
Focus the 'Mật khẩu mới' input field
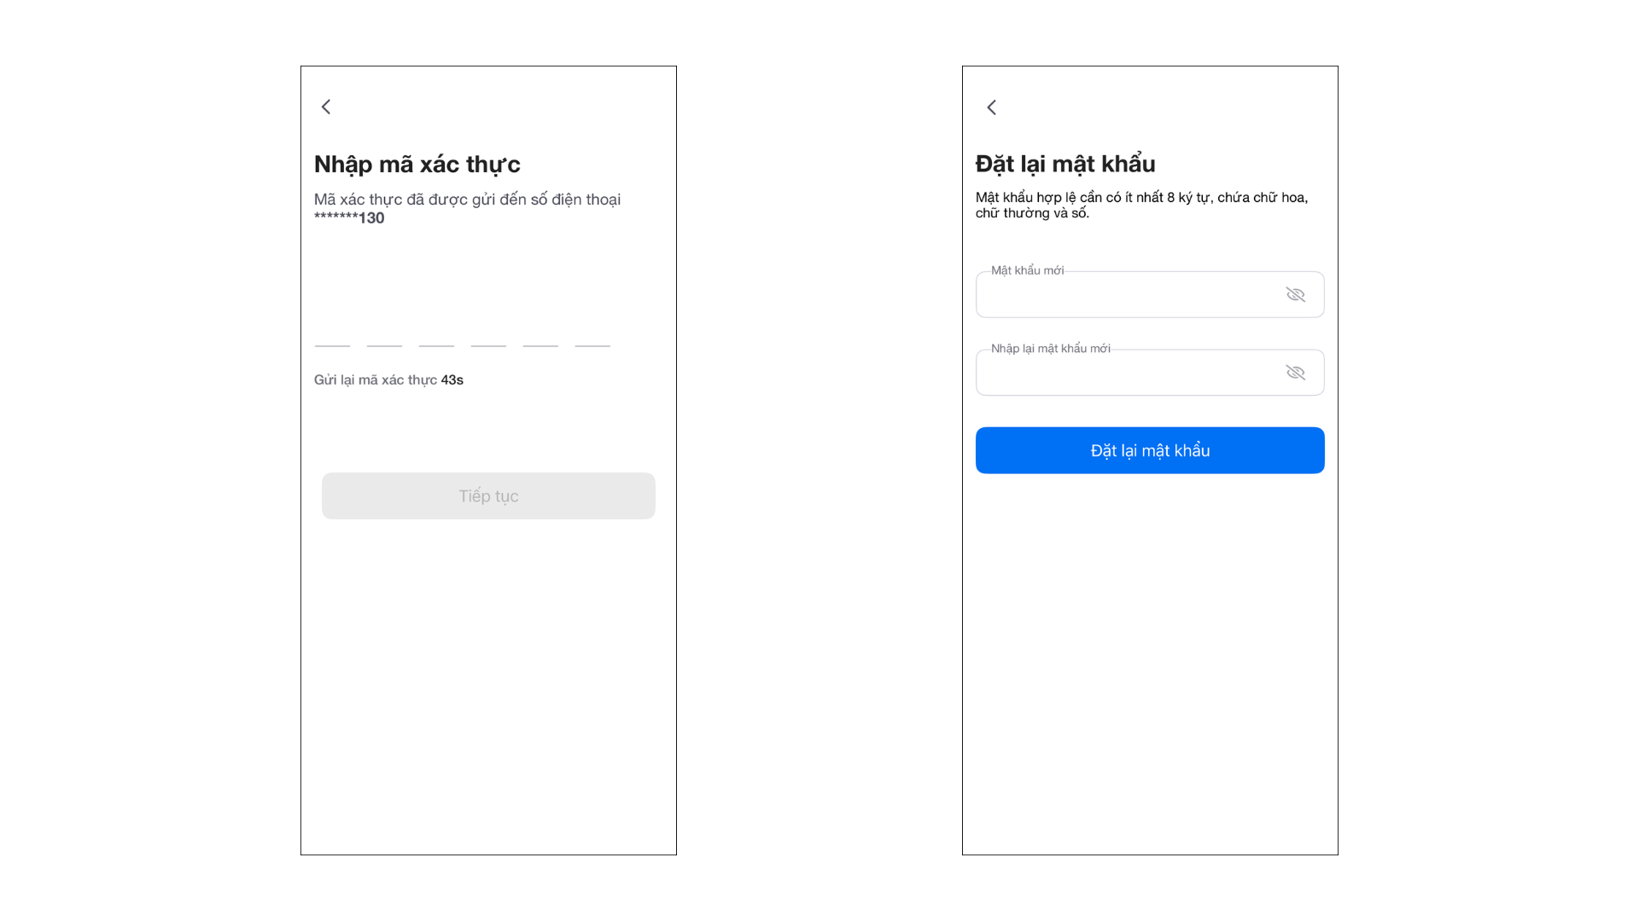(1127, 295)
